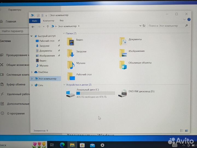197x148 pixels.
Task: Open the Компьютер ribbon tab
Action: pos(49,21)
